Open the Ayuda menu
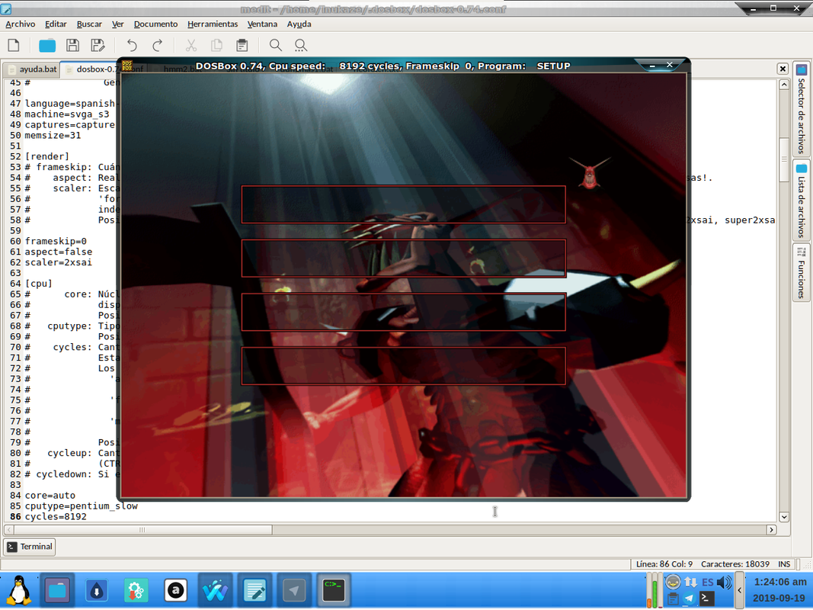 click(299, 24)
